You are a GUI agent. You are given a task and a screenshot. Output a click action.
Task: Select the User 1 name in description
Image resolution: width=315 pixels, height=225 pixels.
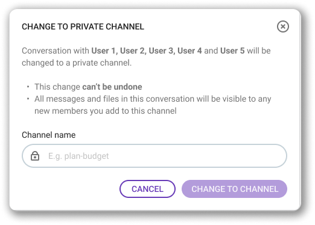104,51
